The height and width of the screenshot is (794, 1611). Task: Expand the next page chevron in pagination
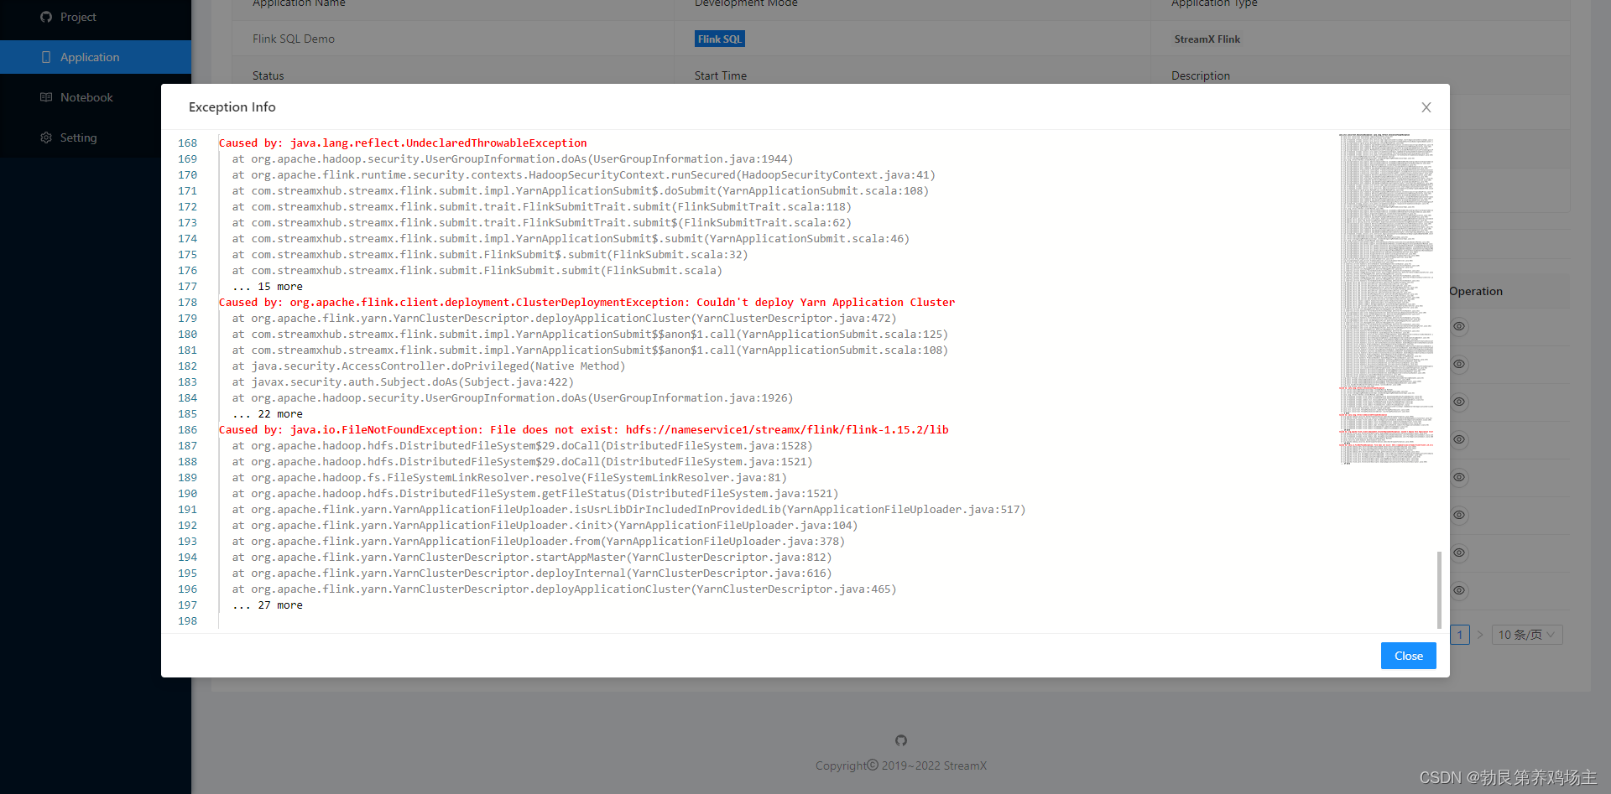(x=1480, y=635)
